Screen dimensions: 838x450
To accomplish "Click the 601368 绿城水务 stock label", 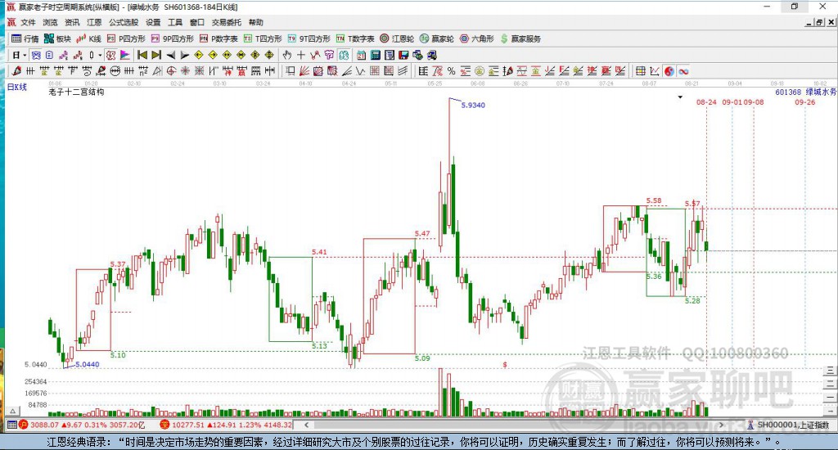I will pos(806,92).
